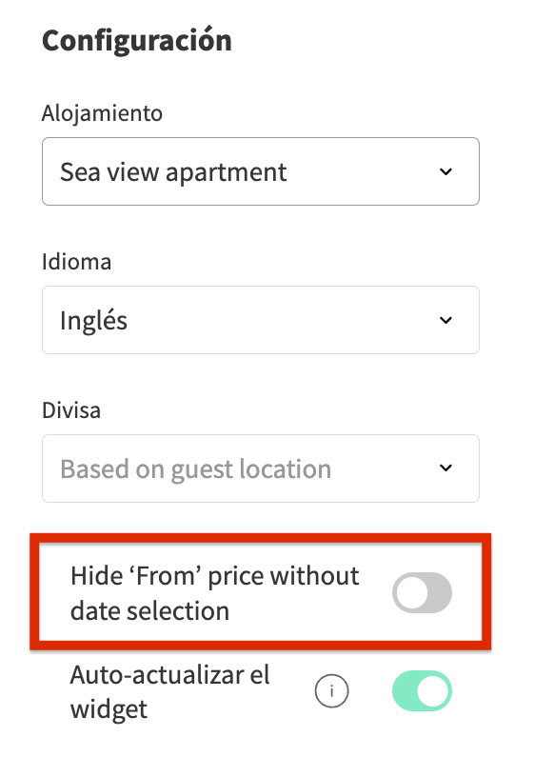Image resolution: width=554 pixels, height=777 pixels.
Task: Click the chevron arrow in Idioma field
Action: tap(446, 320)
